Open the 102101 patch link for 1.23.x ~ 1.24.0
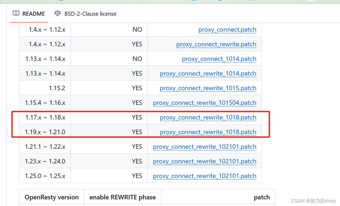This screenshot has width=340, height=206. [205, 161]
